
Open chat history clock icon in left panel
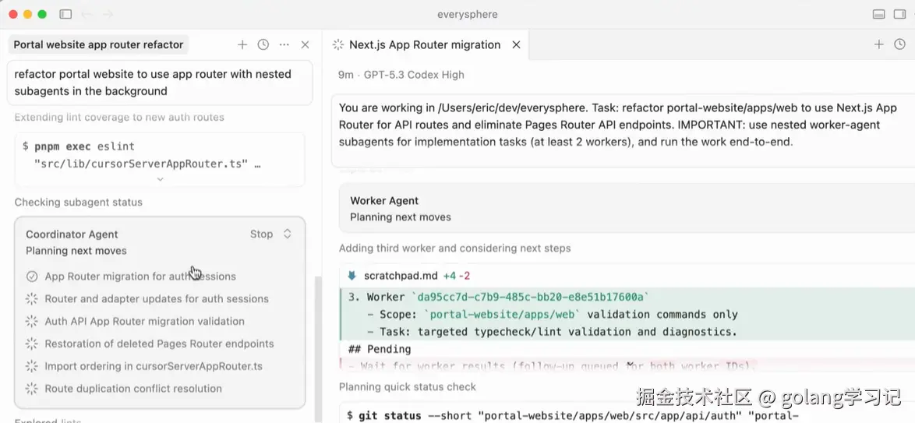point(263,45)
